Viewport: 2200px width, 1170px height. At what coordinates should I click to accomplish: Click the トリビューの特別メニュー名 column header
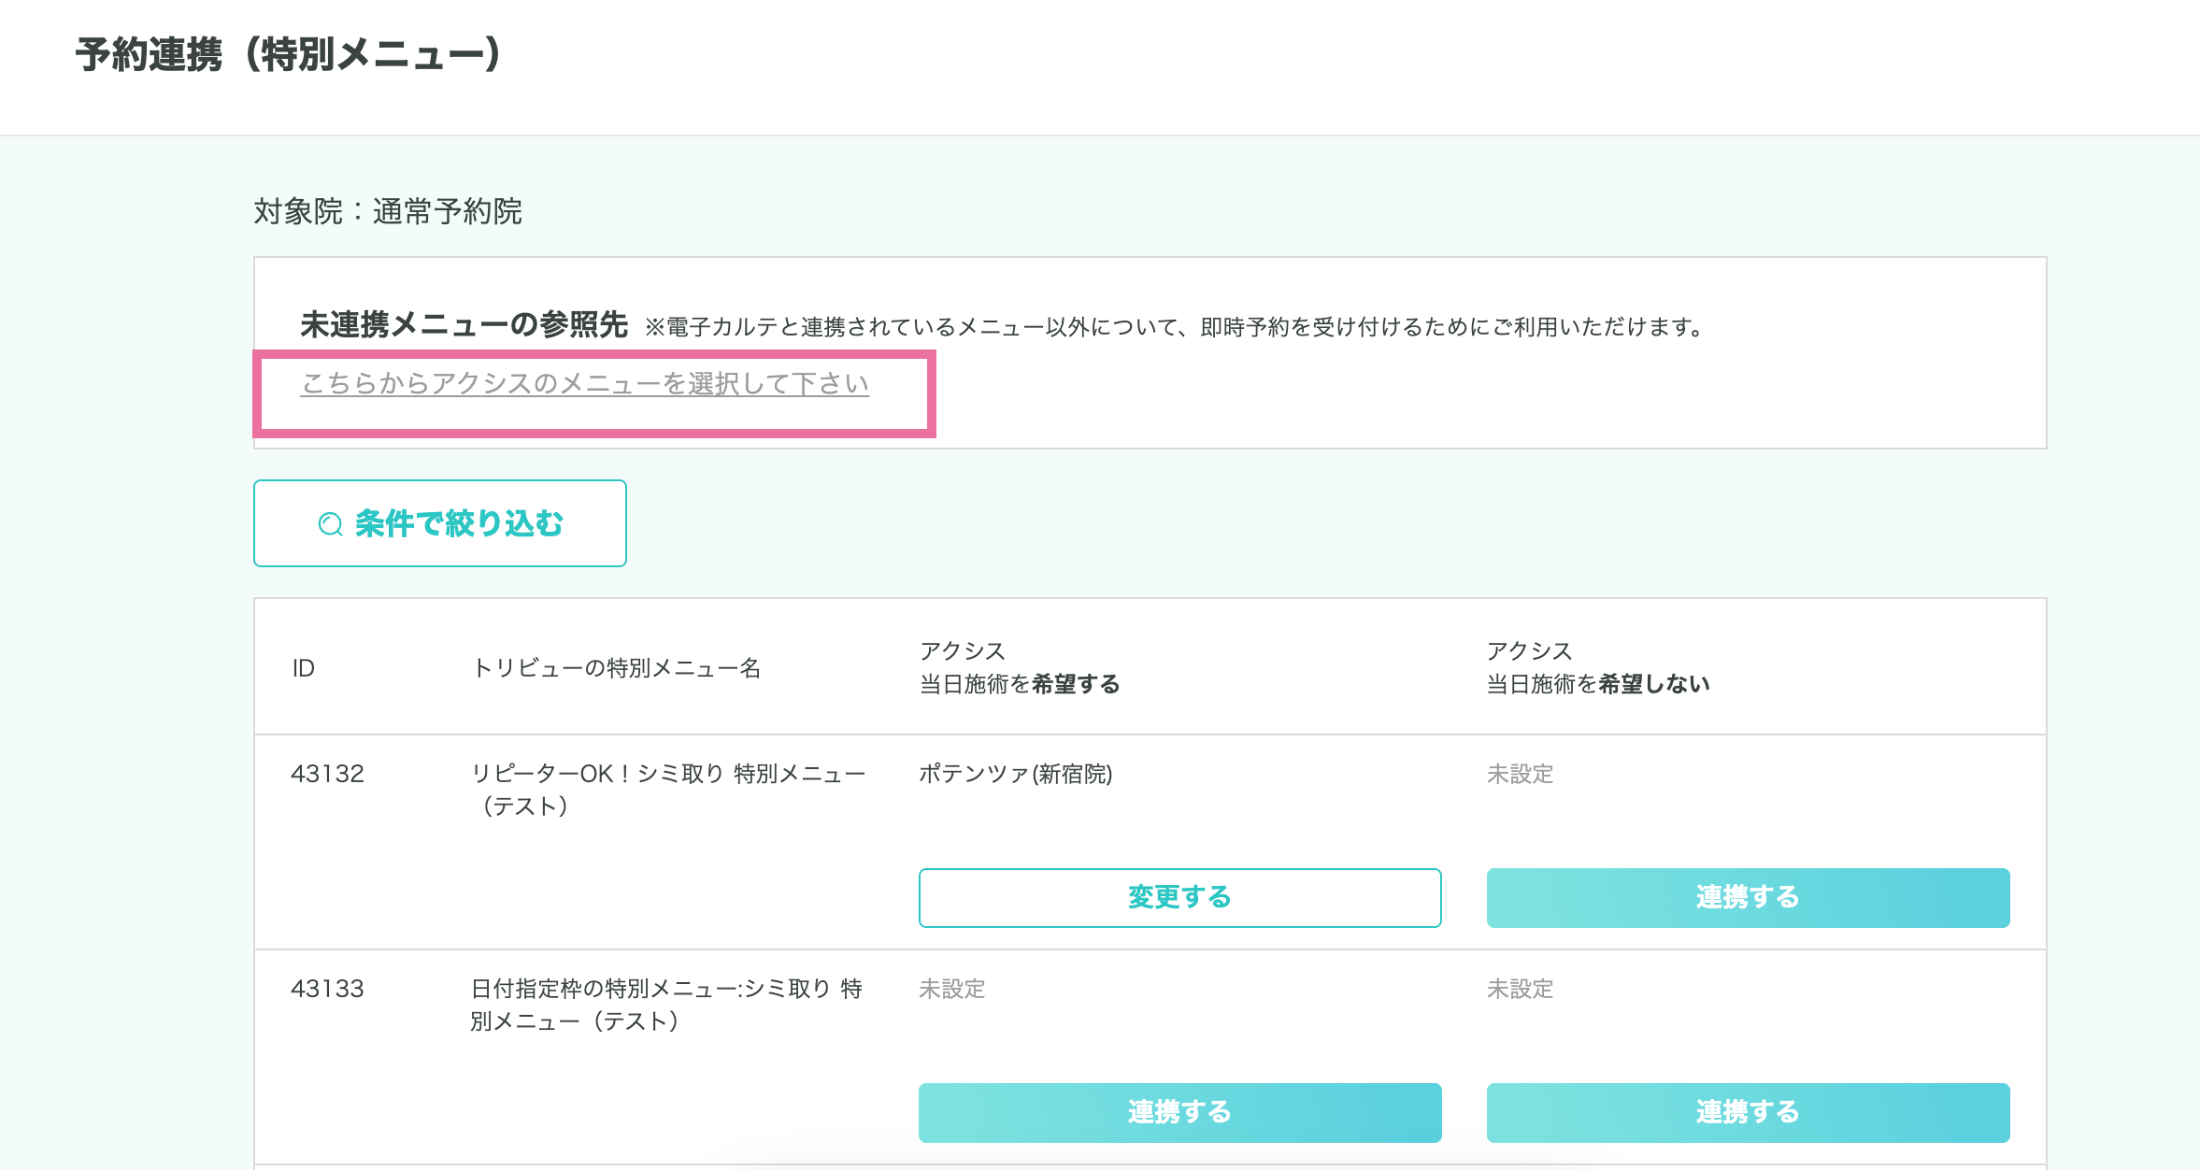click(616, 668)
